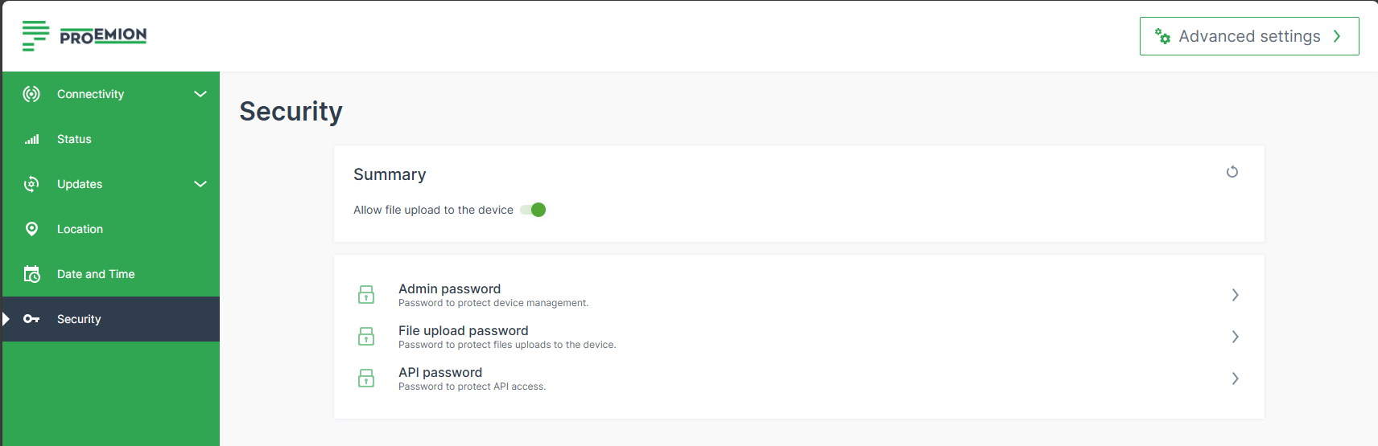
Task: Open the Date and Time menu item
Action: click(96, 274)
